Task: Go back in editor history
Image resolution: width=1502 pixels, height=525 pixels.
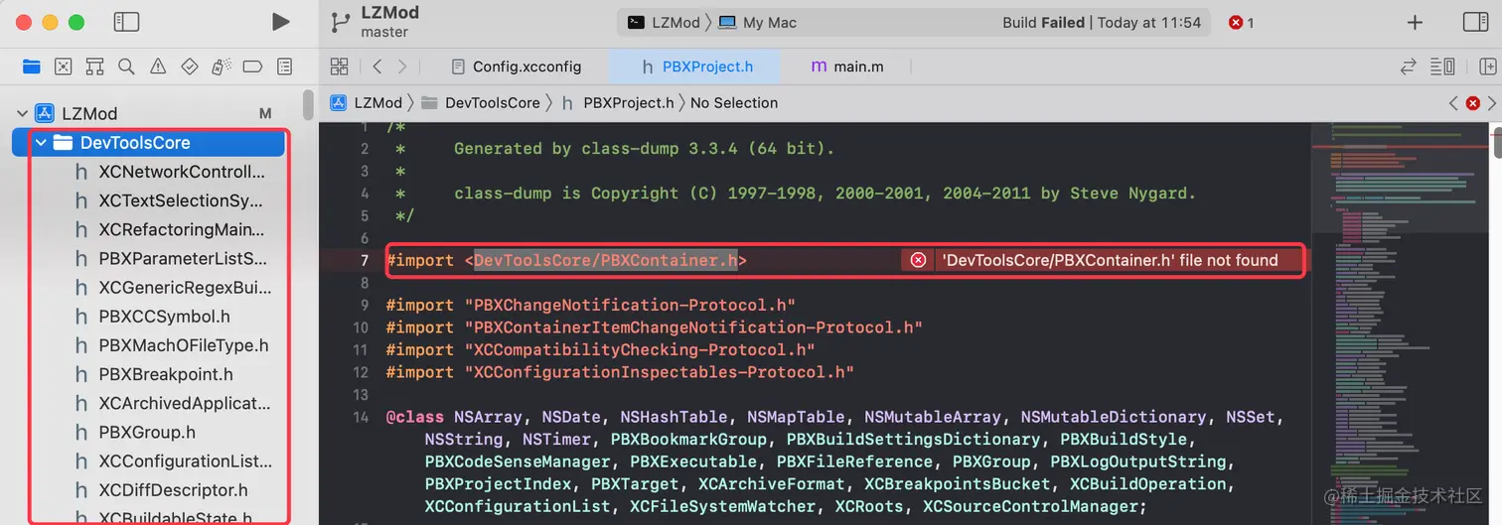Action: (376, 66)
